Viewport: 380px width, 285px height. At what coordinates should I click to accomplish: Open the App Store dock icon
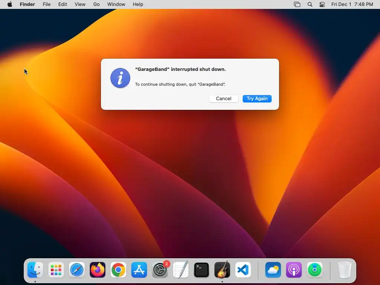tap(139, 270)
